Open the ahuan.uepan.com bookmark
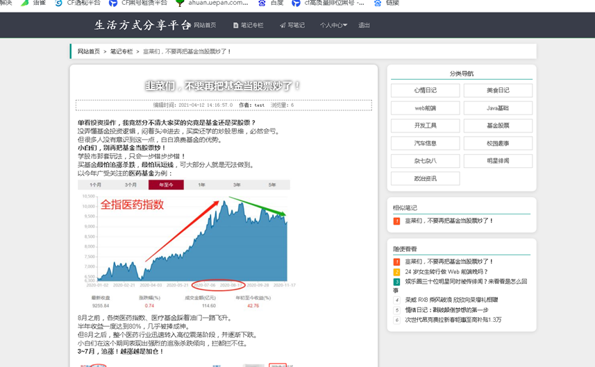The height and width of the screenshot is (367, 595). pos(212,3)
